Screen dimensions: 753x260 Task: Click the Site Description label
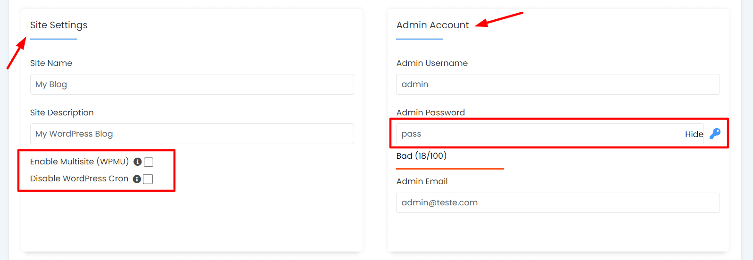62,113
